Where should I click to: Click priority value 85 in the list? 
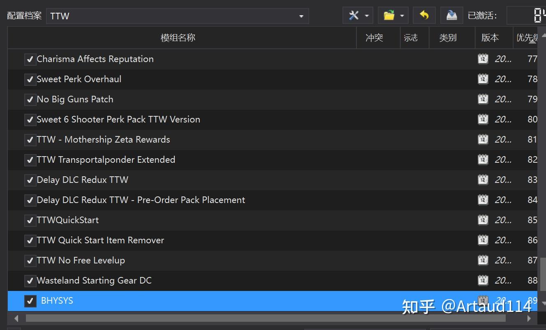click(532, 220)
